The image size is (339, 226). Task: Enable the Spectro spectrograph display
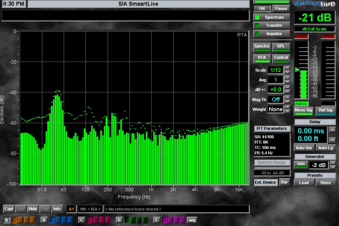click(x=262, y=47)
